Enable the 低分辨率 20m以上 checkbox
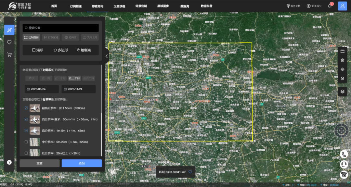This screenshot has width=351, height=187. click(26, 153)
